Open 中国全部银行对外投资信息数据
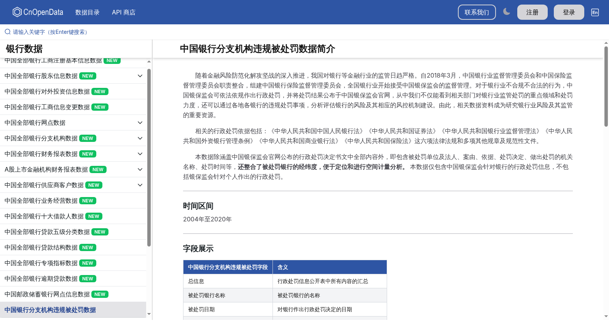 (x=73, y=91)
